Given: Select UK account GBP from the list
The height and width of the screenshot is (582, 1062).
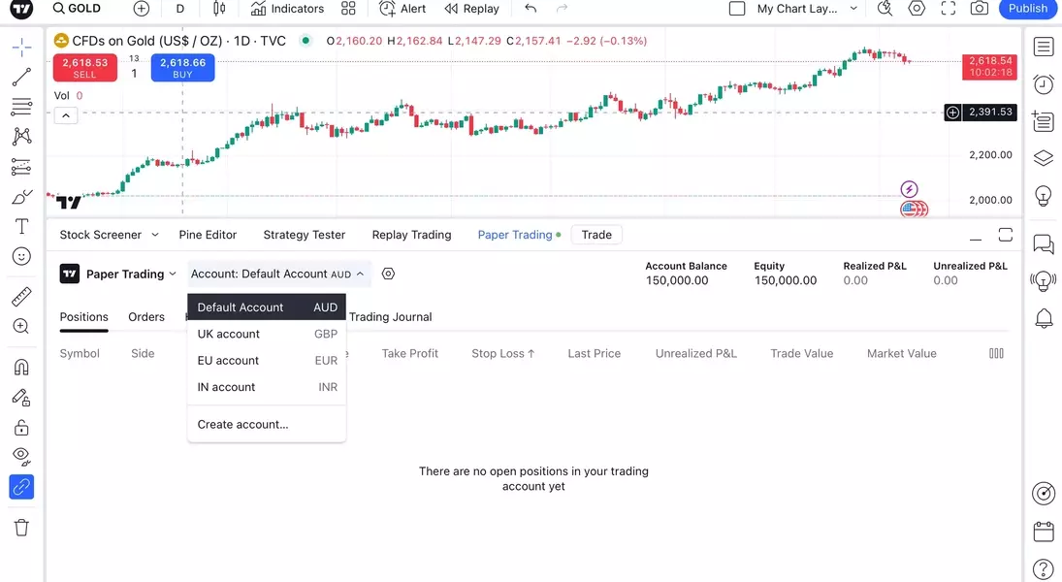Looking at the screenshot, I should point(267,334).
